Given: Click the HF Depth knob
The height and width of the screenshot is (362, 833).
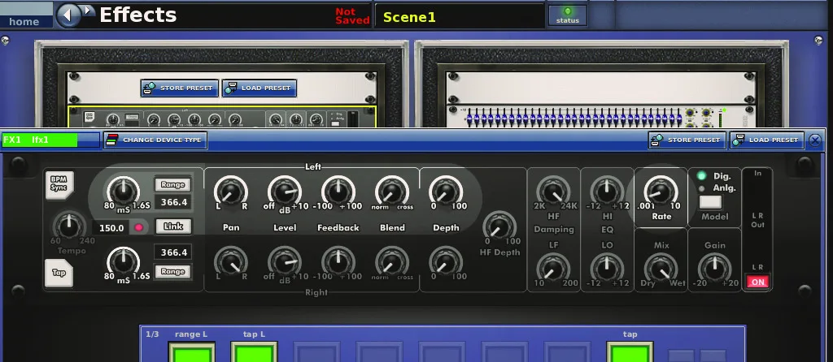Looking at the screenshot, I should tap(500, 226).
